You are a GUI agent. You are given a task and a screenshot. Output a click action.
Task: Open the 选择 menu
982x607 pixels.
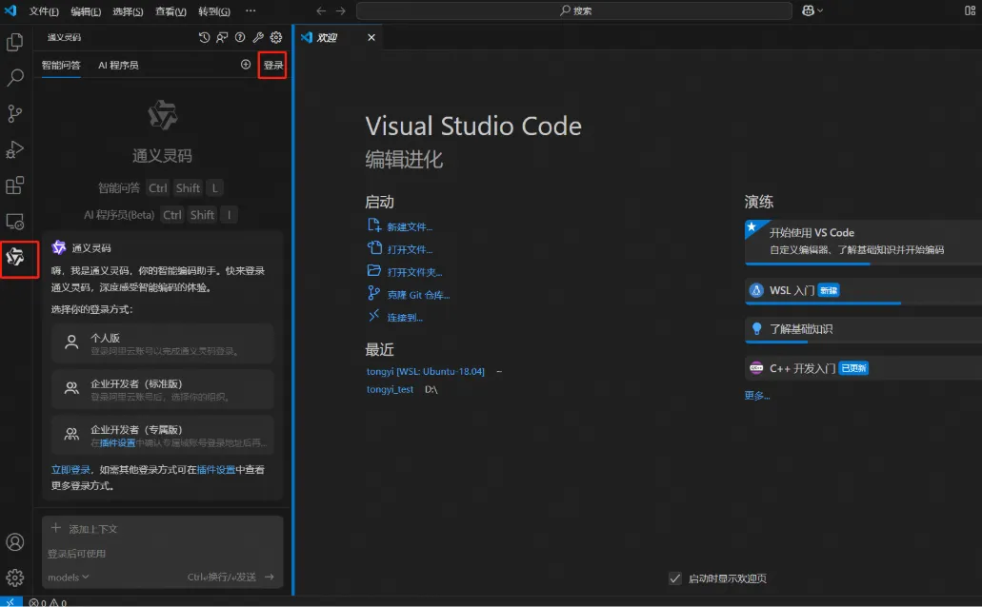pos(128,11)
